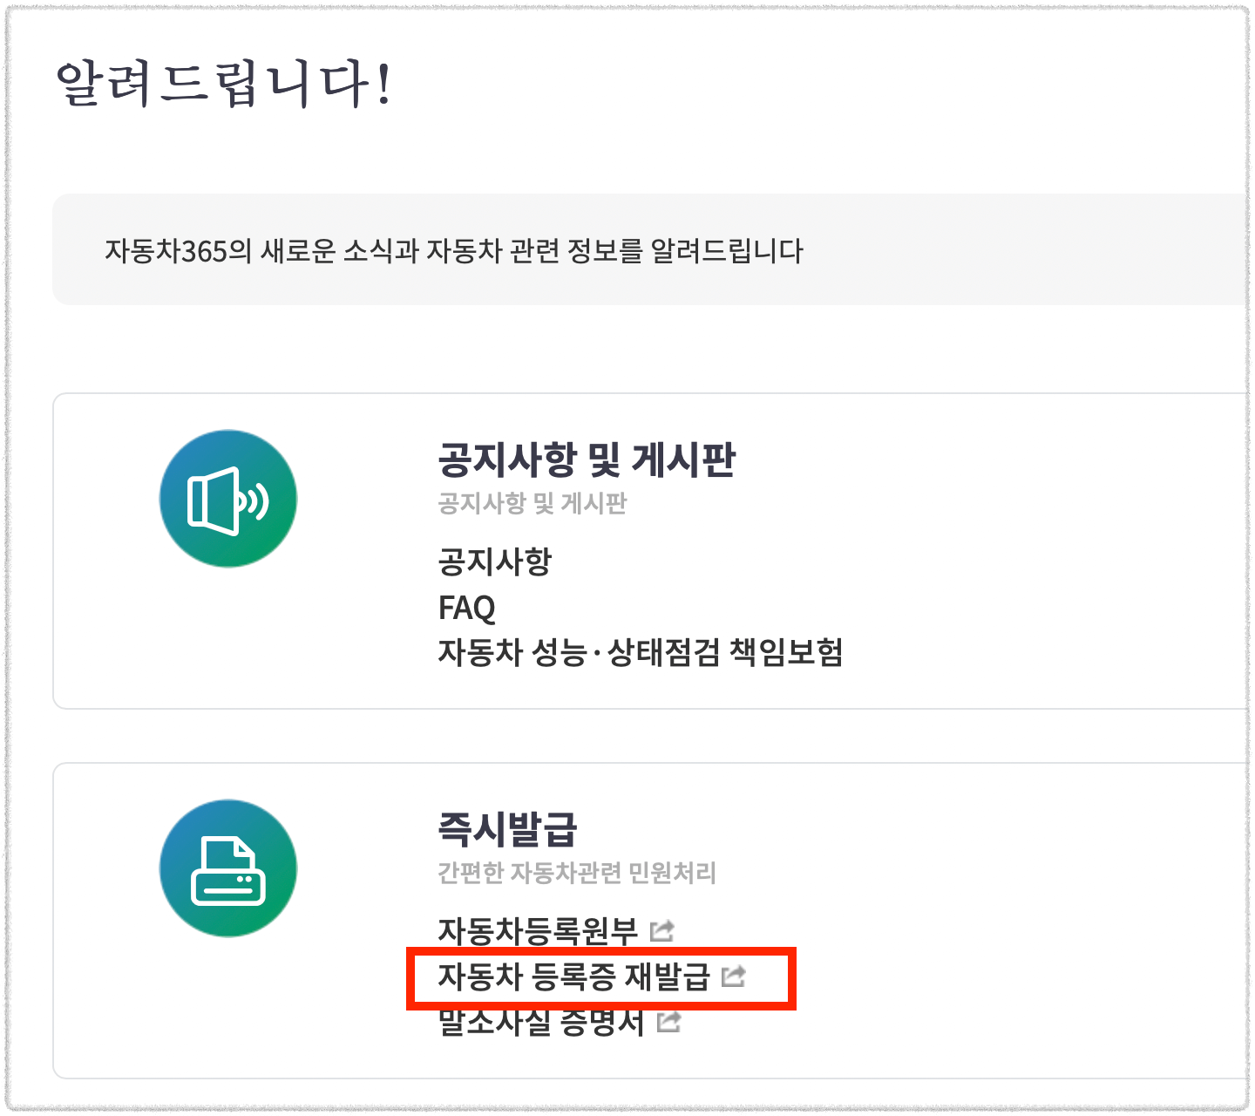Click the printer icon for 즉시발급

228,868
